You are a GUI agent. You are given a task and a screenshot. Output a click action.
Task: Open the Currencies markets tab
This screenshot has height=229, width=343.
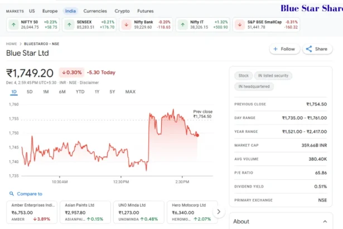95,11
